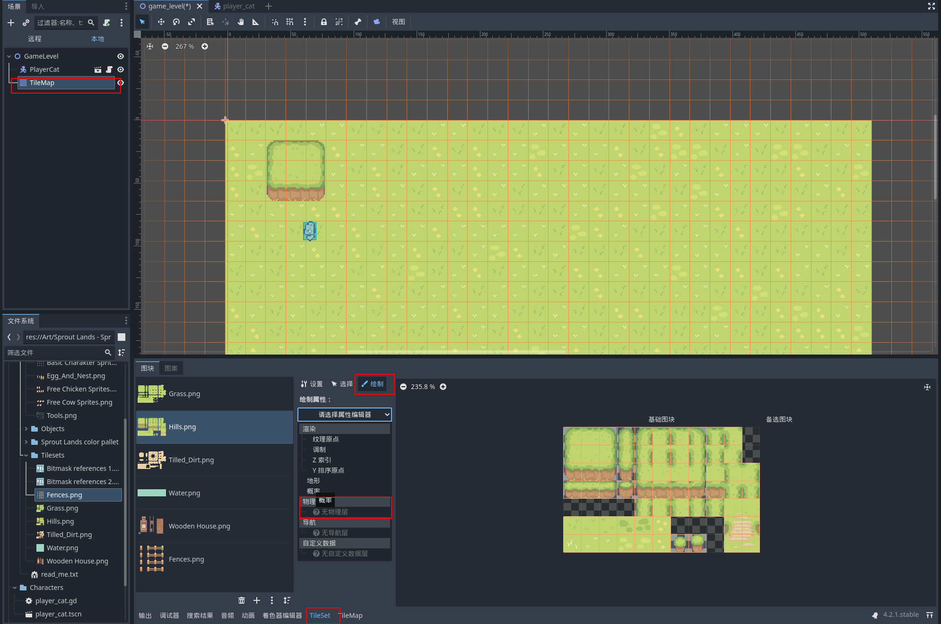Select the Rotate mode tool
This screenshot has width=941, height=624.
(176, 22)
